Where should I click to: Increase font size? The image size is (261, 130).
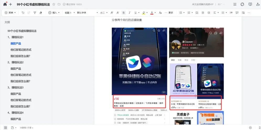[112, 13]
